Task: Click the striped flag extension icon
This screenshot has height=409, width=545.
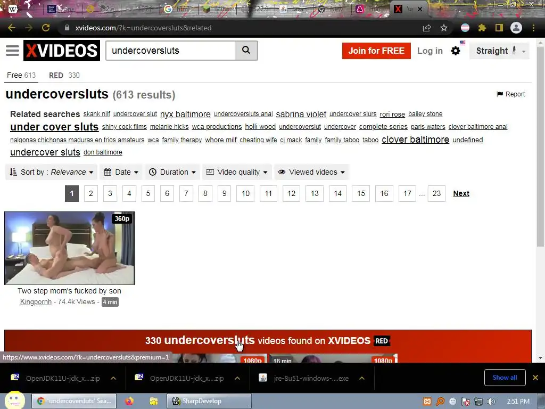Action: click(x=465, y=28)
